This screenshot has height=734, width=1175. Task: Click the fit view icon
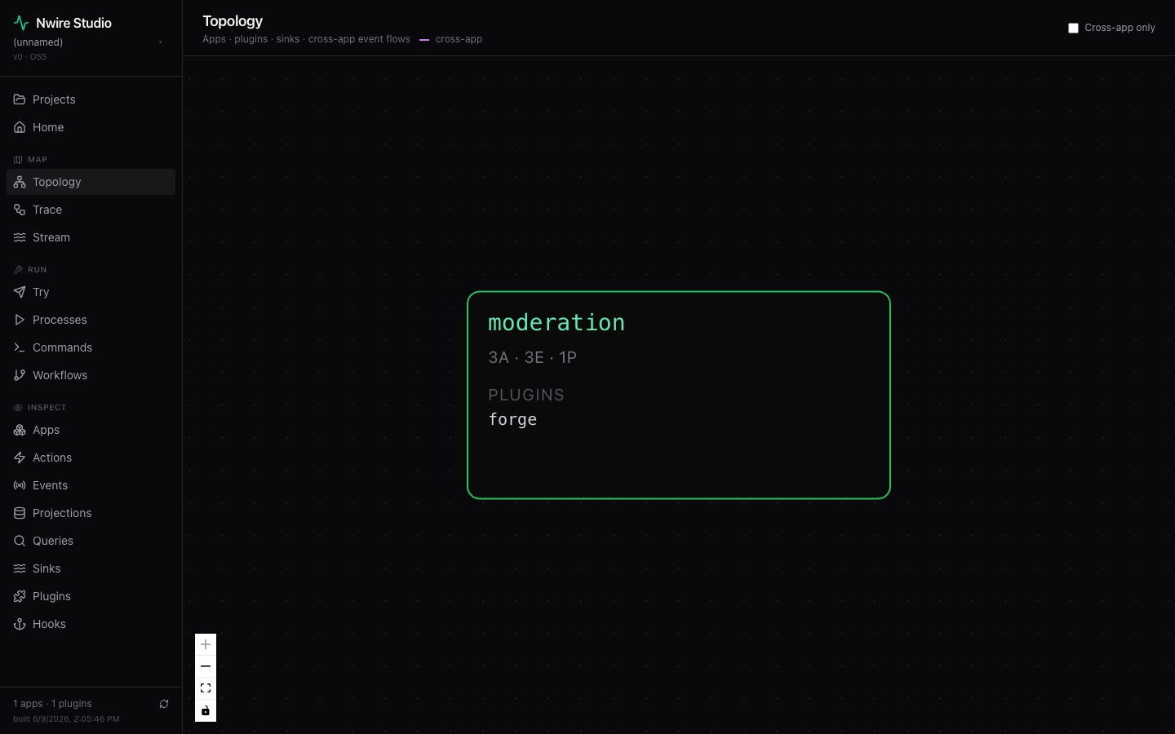206,688
